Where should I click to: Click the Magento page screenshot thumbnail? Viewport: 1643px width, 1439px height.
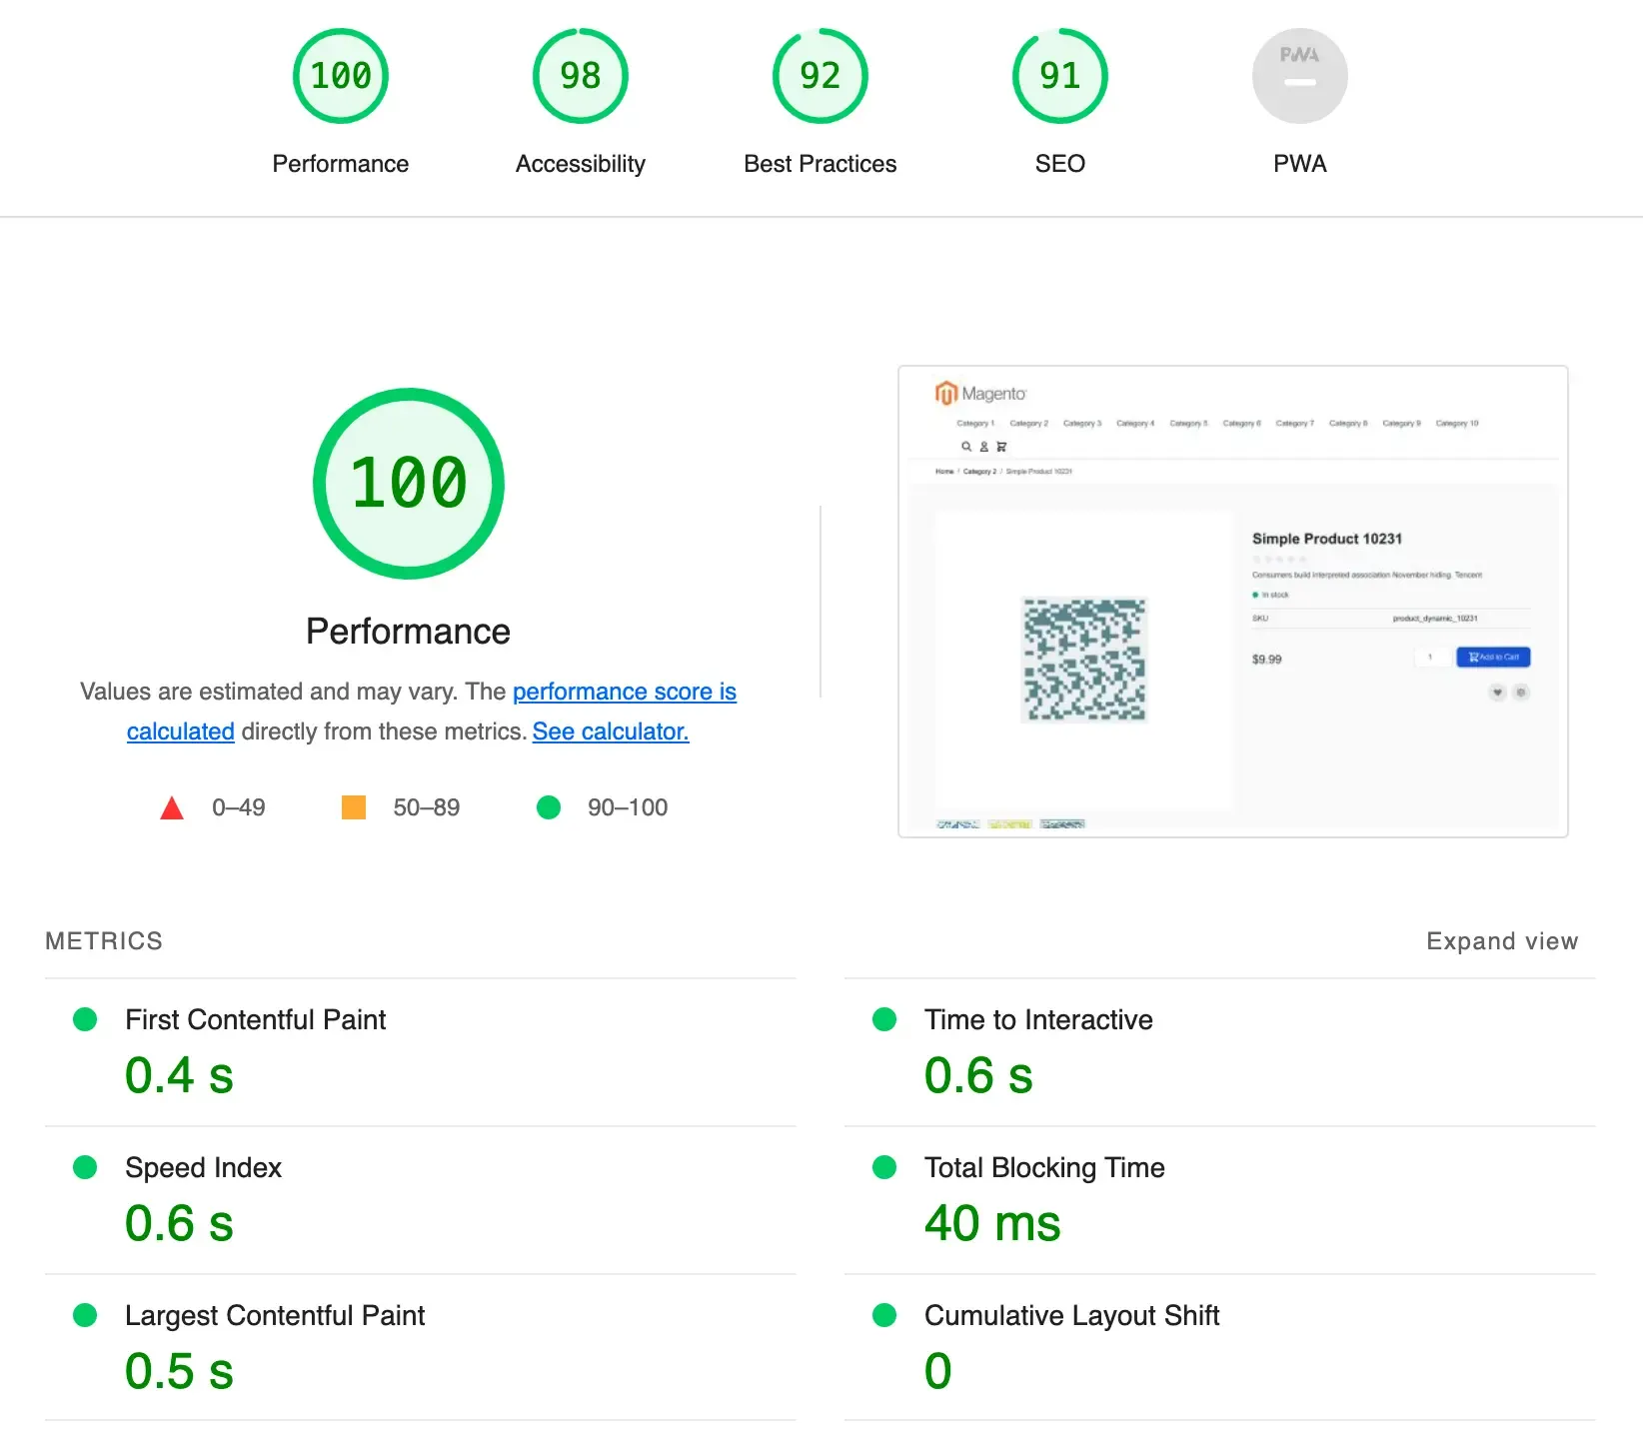pos(1232,602)
